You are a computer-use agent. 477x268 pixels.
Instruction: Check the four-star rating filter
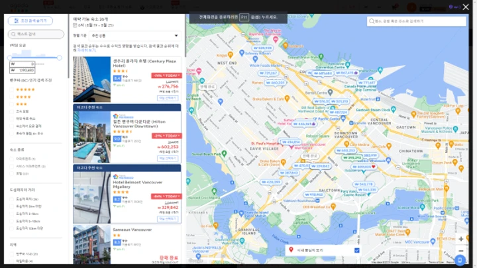tap(11, 97)
